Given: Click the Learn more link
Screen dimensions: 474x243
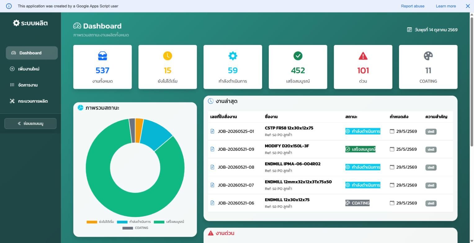Looking at the screenshot, I should pyautogui.click(x=446, y=6).
